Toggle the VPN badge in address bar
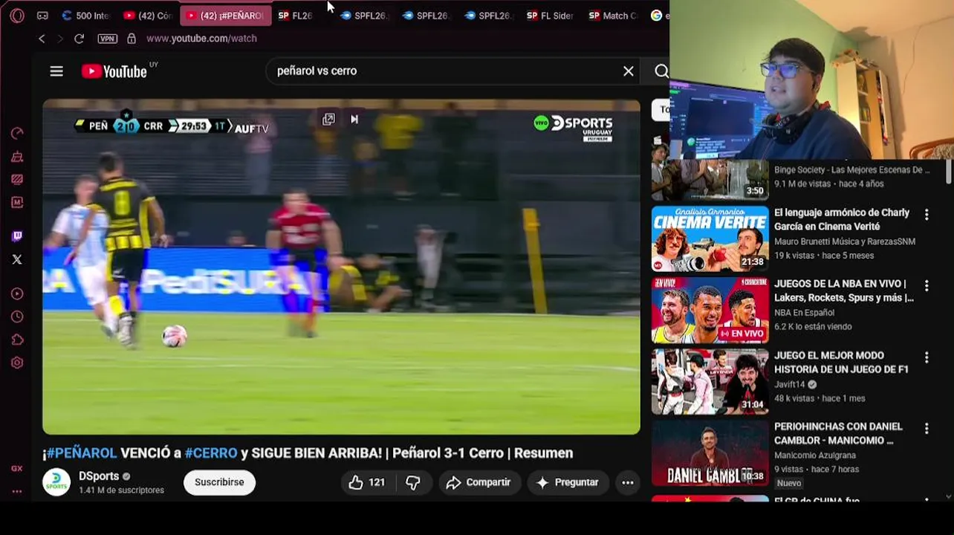The width and height of the screenshot is (954, 535). [x=108, y=39]
